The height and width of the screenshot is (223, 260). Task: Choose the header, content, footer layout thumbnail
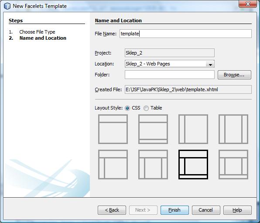153,129
